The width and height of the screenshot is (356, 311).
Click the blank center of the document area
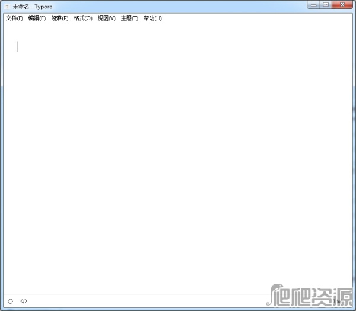(x=178, y=166)
